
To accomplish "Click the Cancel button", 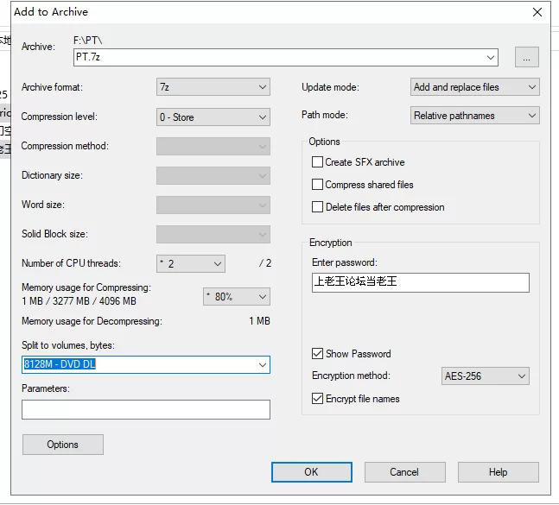I will 404,472.
